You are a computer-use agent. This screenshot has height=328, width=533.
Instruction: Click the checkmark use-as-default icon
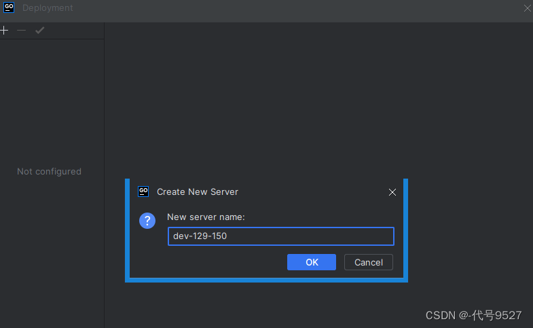tap(40, 31)
